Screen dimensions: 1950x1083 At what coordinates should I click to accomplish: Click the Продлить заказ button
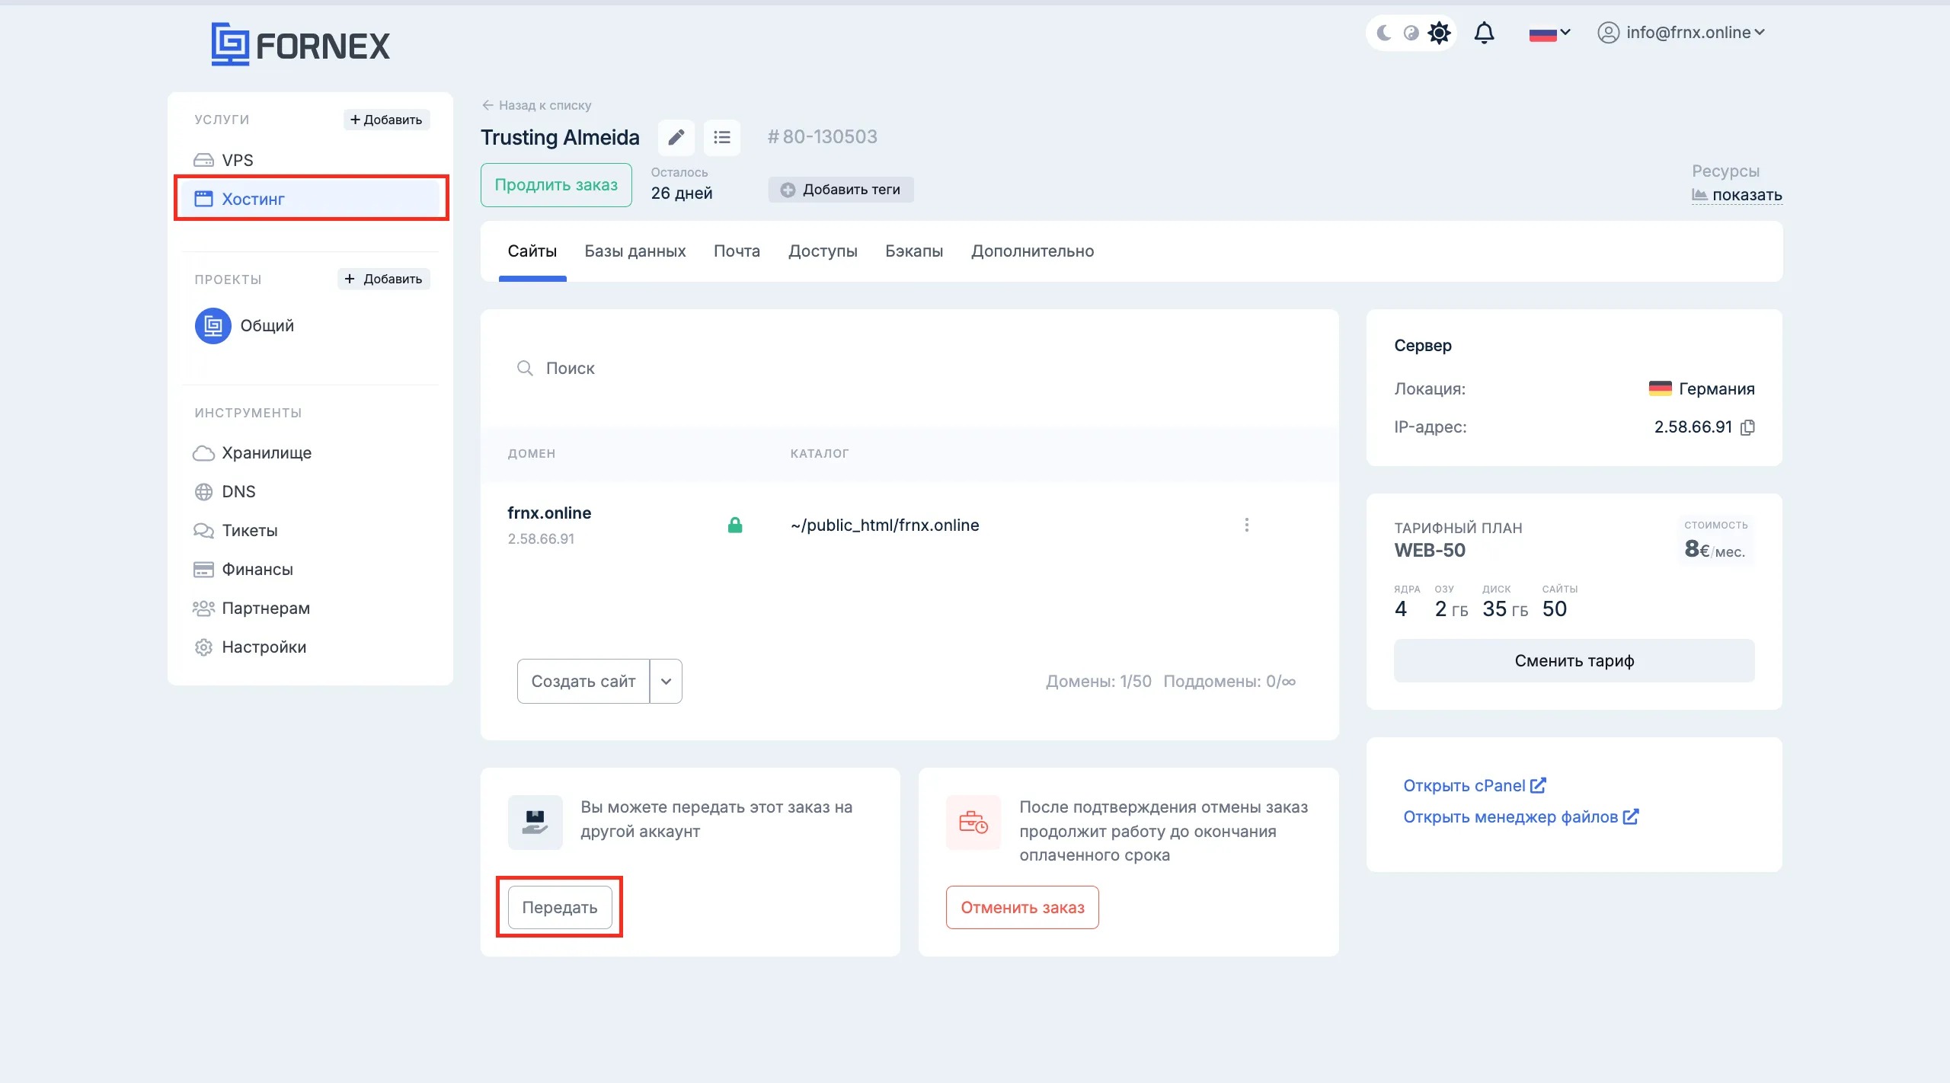[556, 185]
